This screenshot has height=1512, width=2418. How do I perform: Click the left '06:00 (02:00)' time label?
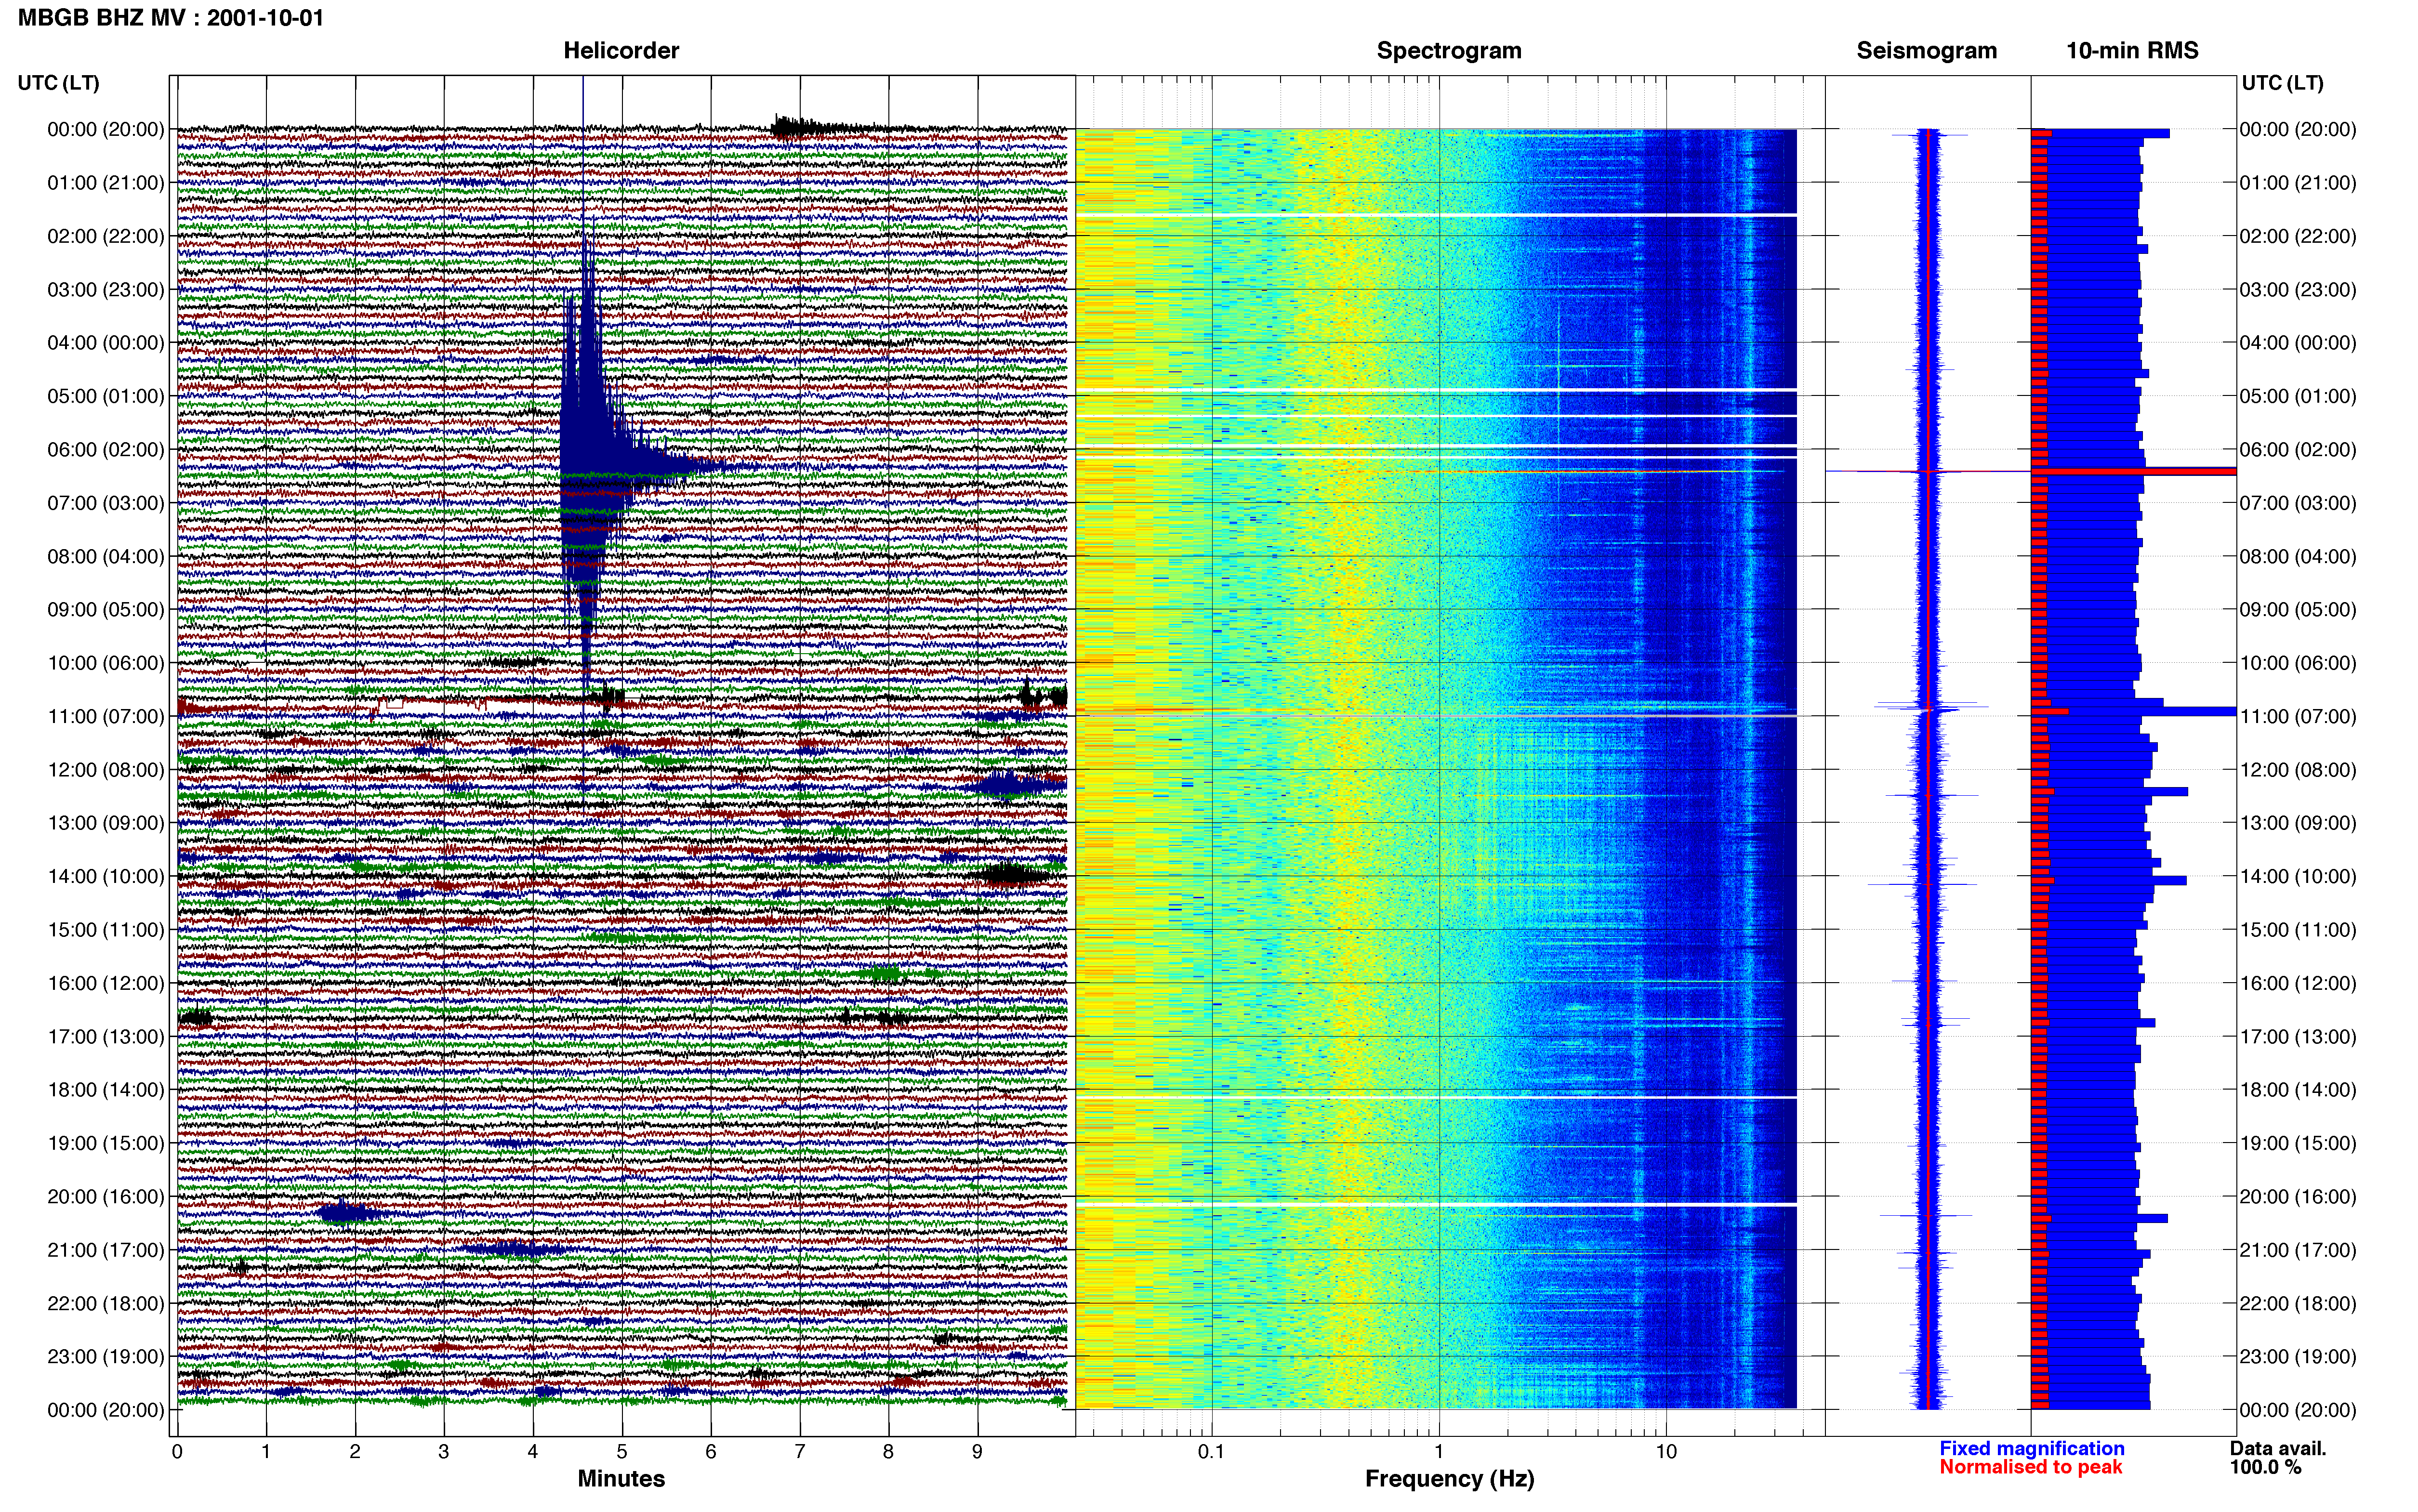106,449
